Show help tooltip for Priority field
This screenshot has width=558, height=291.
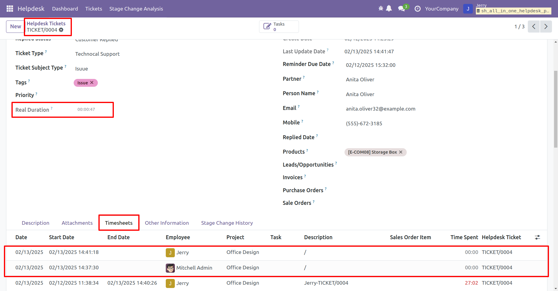(x=37, y=94)
